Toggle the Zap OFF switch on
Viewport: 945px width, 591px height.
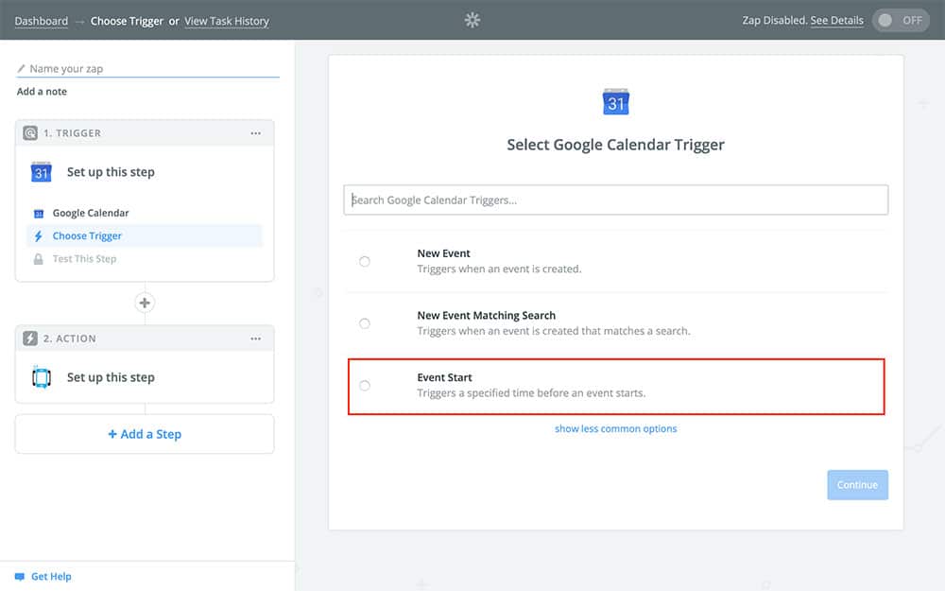901,21
